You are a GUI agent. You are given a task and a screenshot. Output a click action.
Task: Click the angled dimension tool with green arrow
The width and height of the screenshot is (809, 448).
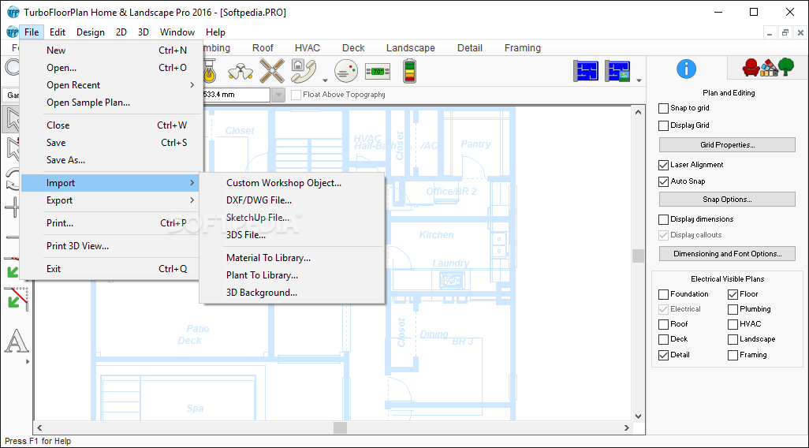pyautogui.click(x=17, y=300)
